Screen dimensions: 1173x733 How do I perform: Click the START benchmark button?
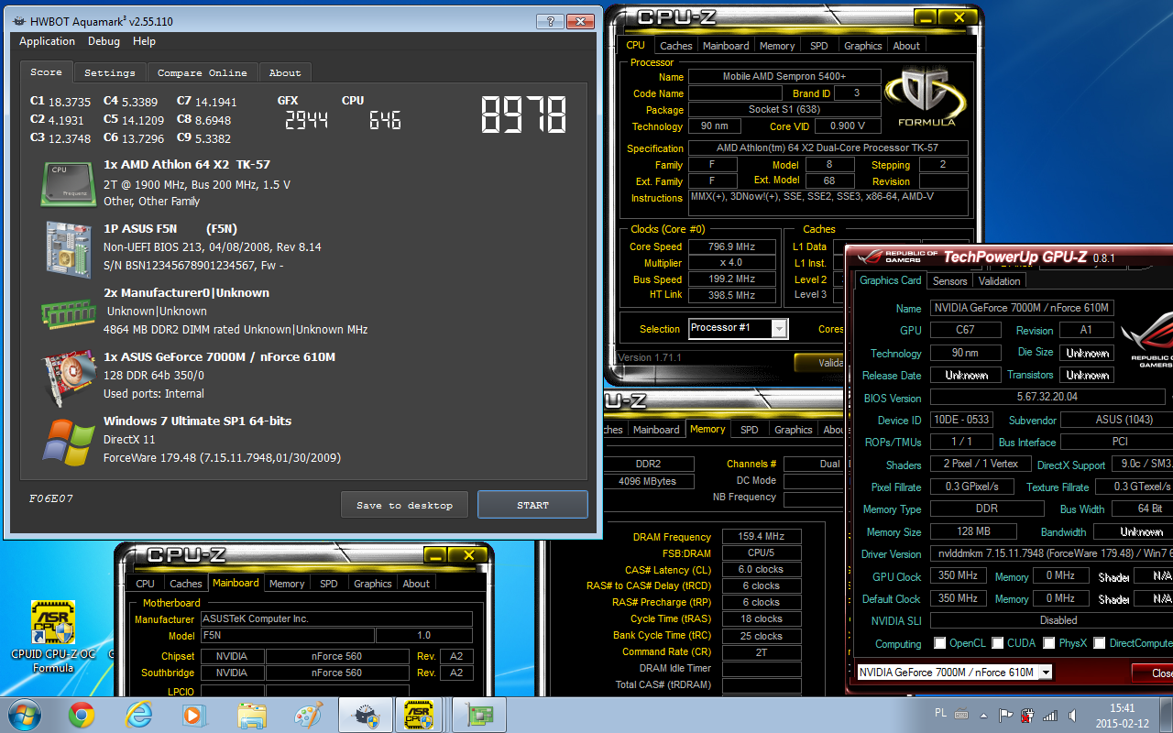[532, 505]
